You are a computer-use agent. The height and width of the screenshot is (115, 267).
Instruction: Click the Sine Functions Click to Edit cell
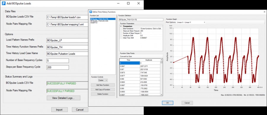(151, 29)
